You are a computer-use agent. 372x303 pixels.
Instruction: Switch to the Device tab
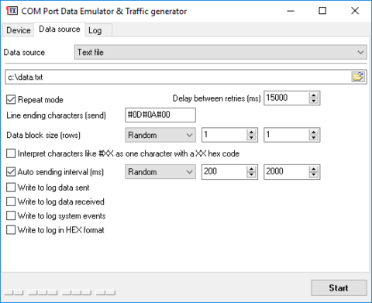(x=19, y=30)
